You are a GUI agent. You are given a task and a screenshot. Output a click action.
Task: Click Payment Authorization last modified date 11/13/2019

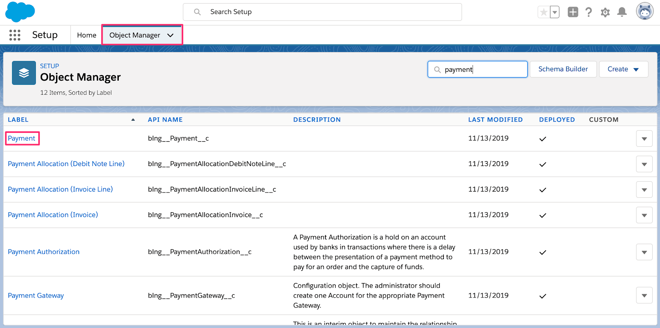coord(488,252)
